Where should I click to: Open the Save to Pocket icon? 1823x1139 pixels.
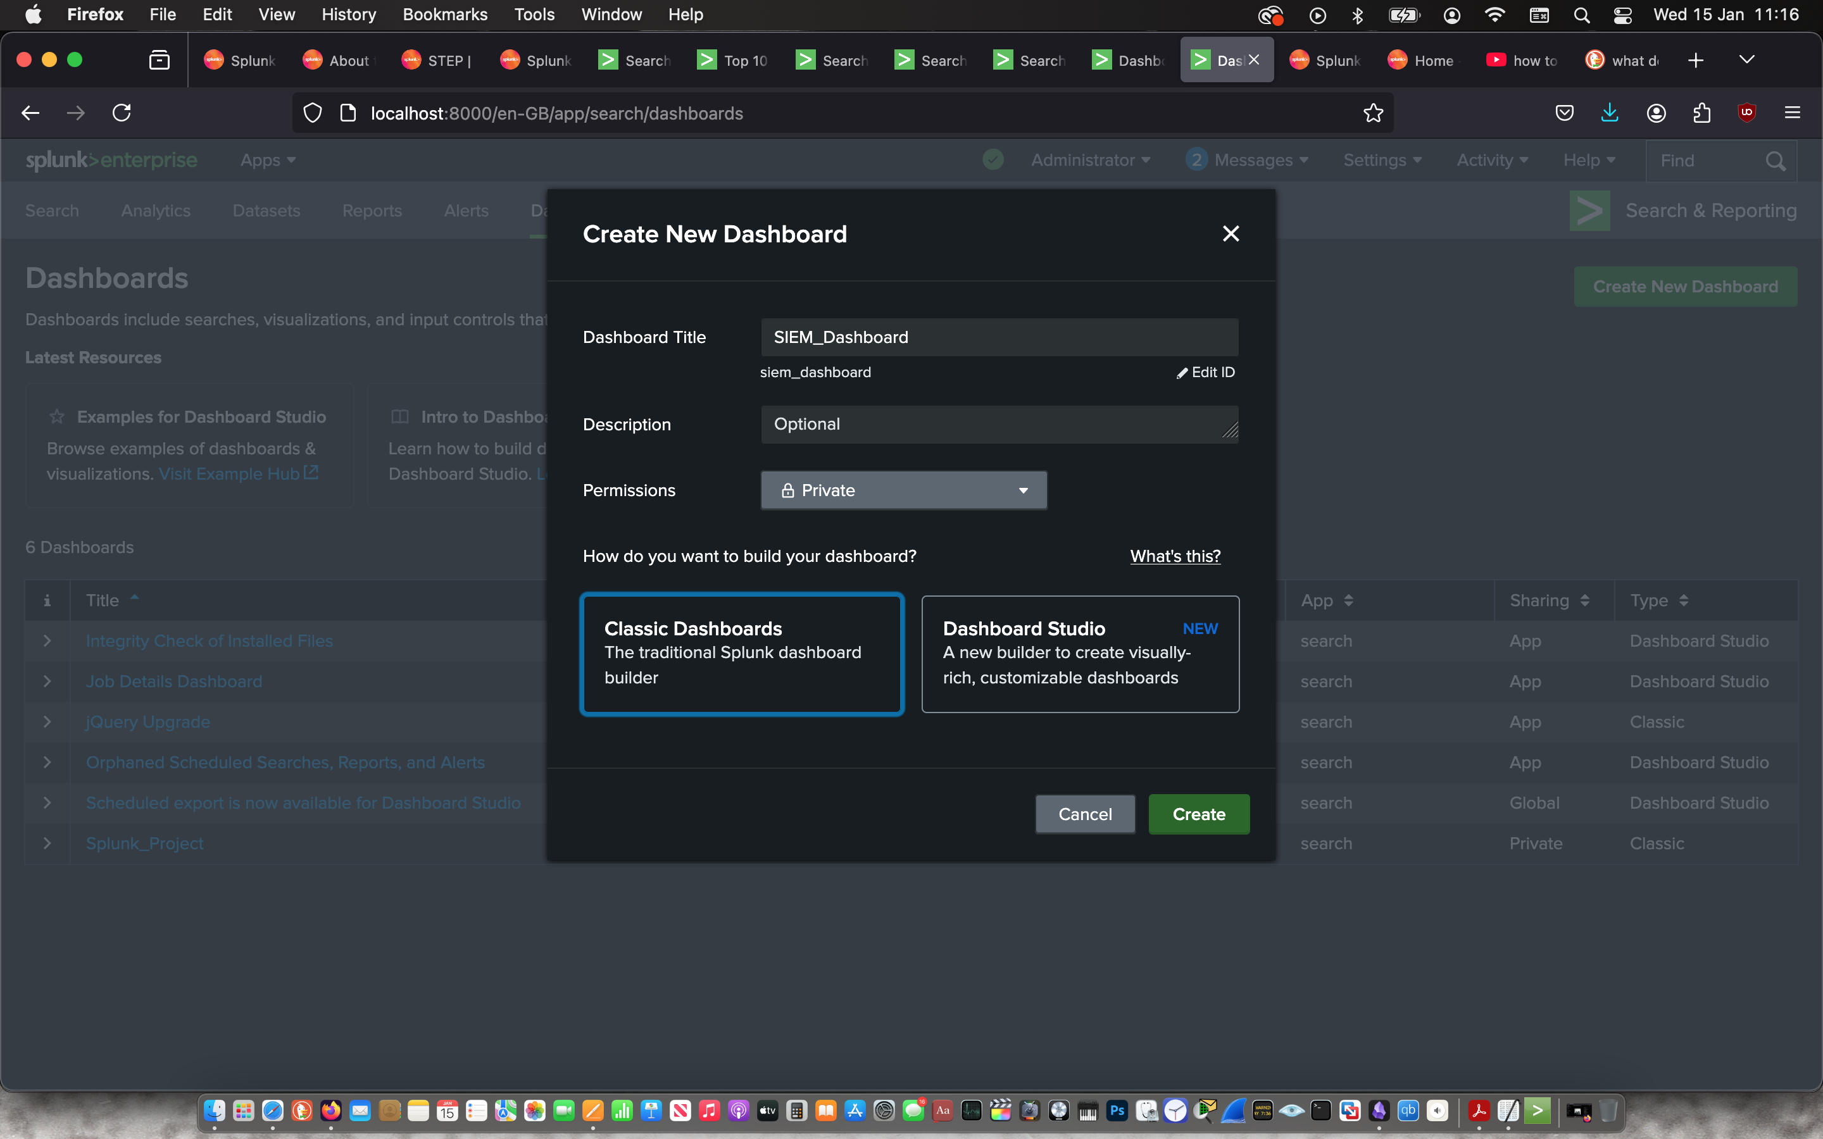[1564, 113]
